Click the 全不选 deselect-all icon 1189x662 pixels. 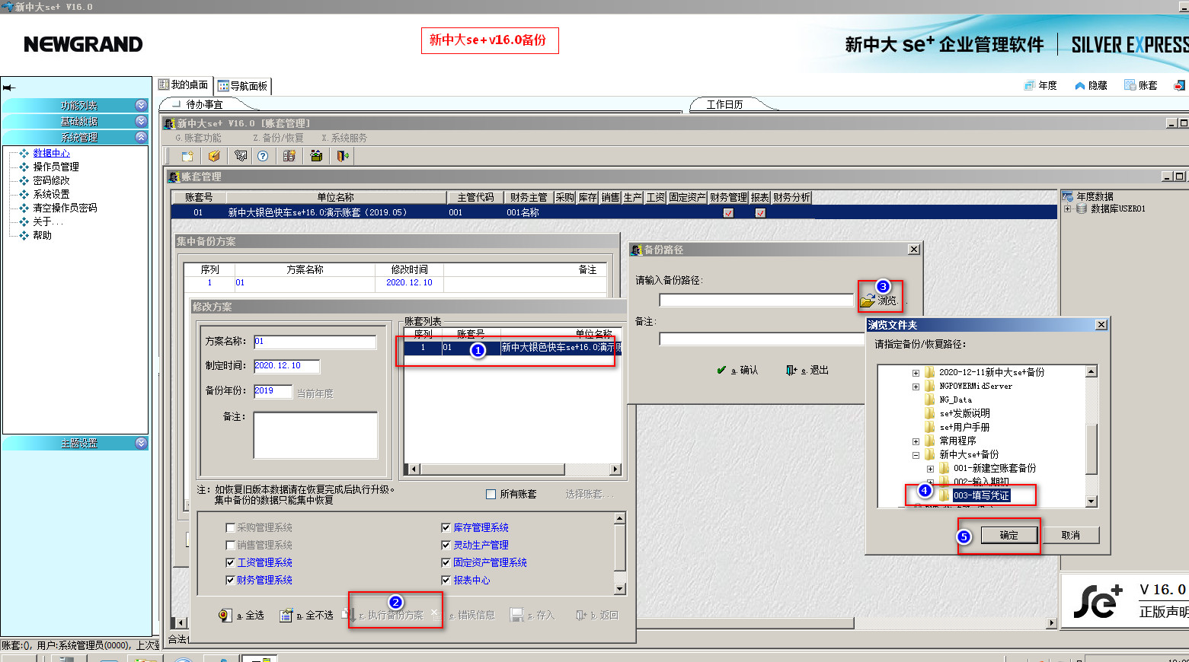click(x=286, y=615)
